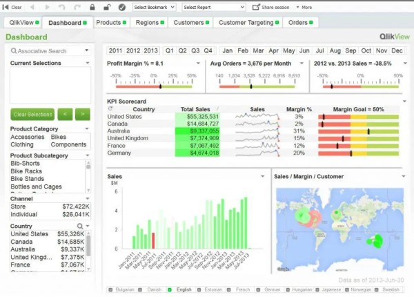Click the Unlock selections padlock icon

pos(107,7)
